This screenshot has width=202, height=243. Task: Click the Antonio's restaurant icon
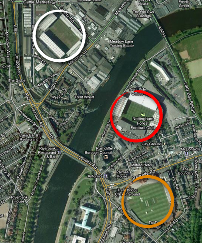click(x=106, y=176)
